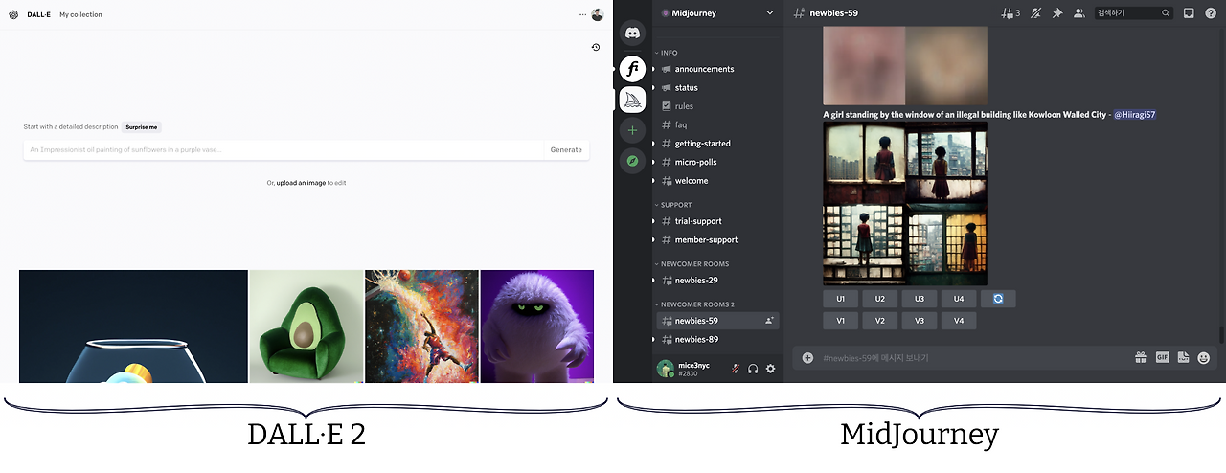Click the DALL·E Generate button

pyautogui.click(x=566, y=149)
